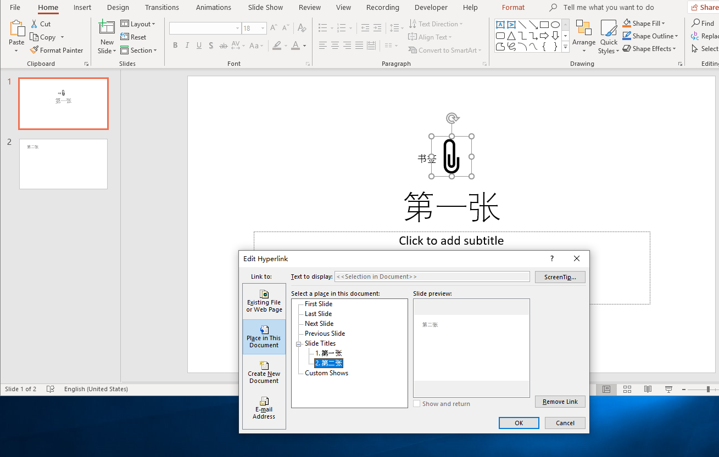This screenshot has height=457, width=719.
Task: Open the Shape Fill dropdown
Action: click(644, 23)
